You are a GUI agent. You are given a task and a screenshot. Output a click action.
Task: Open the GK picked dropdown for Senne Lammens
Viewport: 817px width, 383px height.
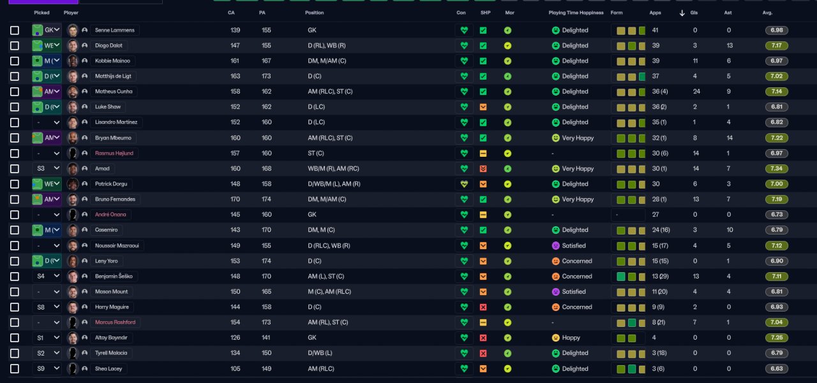click(47, 30)
